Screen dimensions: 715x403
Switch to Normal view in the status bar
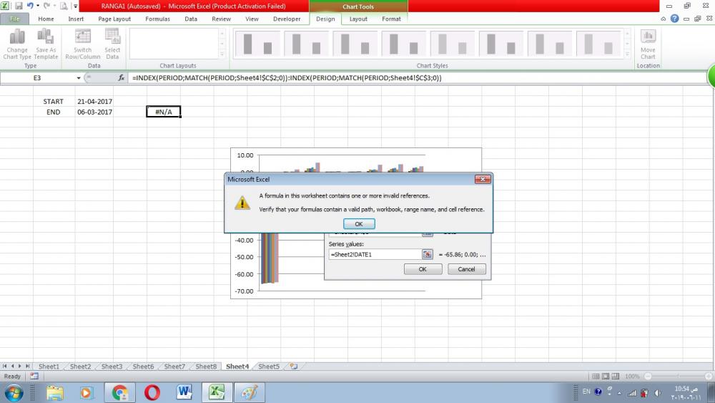pos(596,376)
